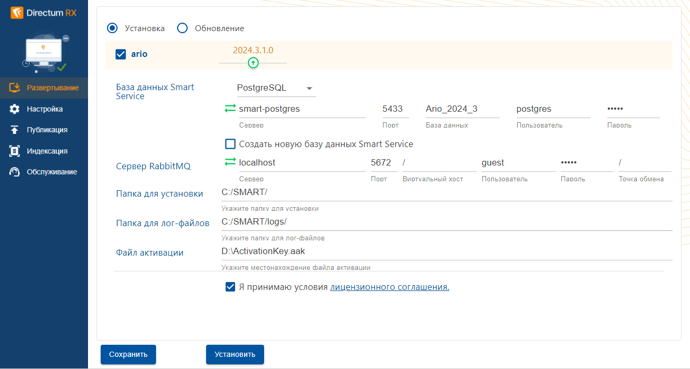Click the База данных Smart Service label
Image resolution: width=690 pixels, height=369 pixels.
click(155, 92)
